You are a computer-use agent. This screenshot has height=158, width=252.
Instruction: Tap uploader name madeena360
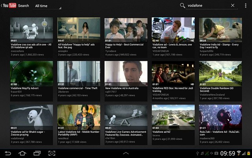207,138
